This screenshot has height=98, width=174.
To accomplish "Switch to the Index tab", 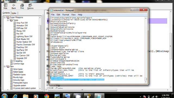I will pos(14,13).
